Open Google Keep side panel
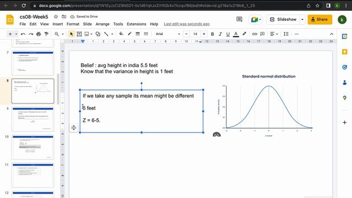 coord(345,52)
